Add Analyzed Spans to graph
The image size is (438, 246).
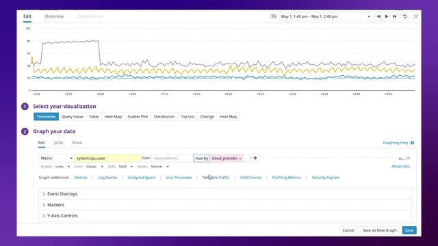pyautogui.click(x=142, y=178)
